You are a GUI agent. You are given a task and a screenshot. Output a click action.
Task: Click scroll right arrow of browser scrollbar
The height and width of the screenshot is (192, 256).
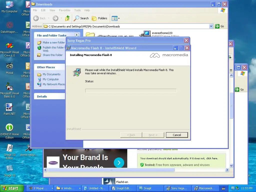pyautogui.click(x=227, y=170)
